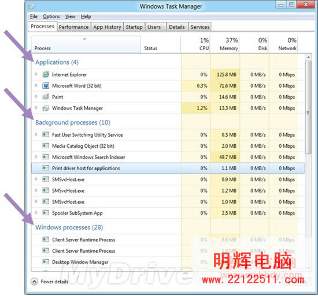Click the Internet Explorer icon

click(x=46, y=74)
